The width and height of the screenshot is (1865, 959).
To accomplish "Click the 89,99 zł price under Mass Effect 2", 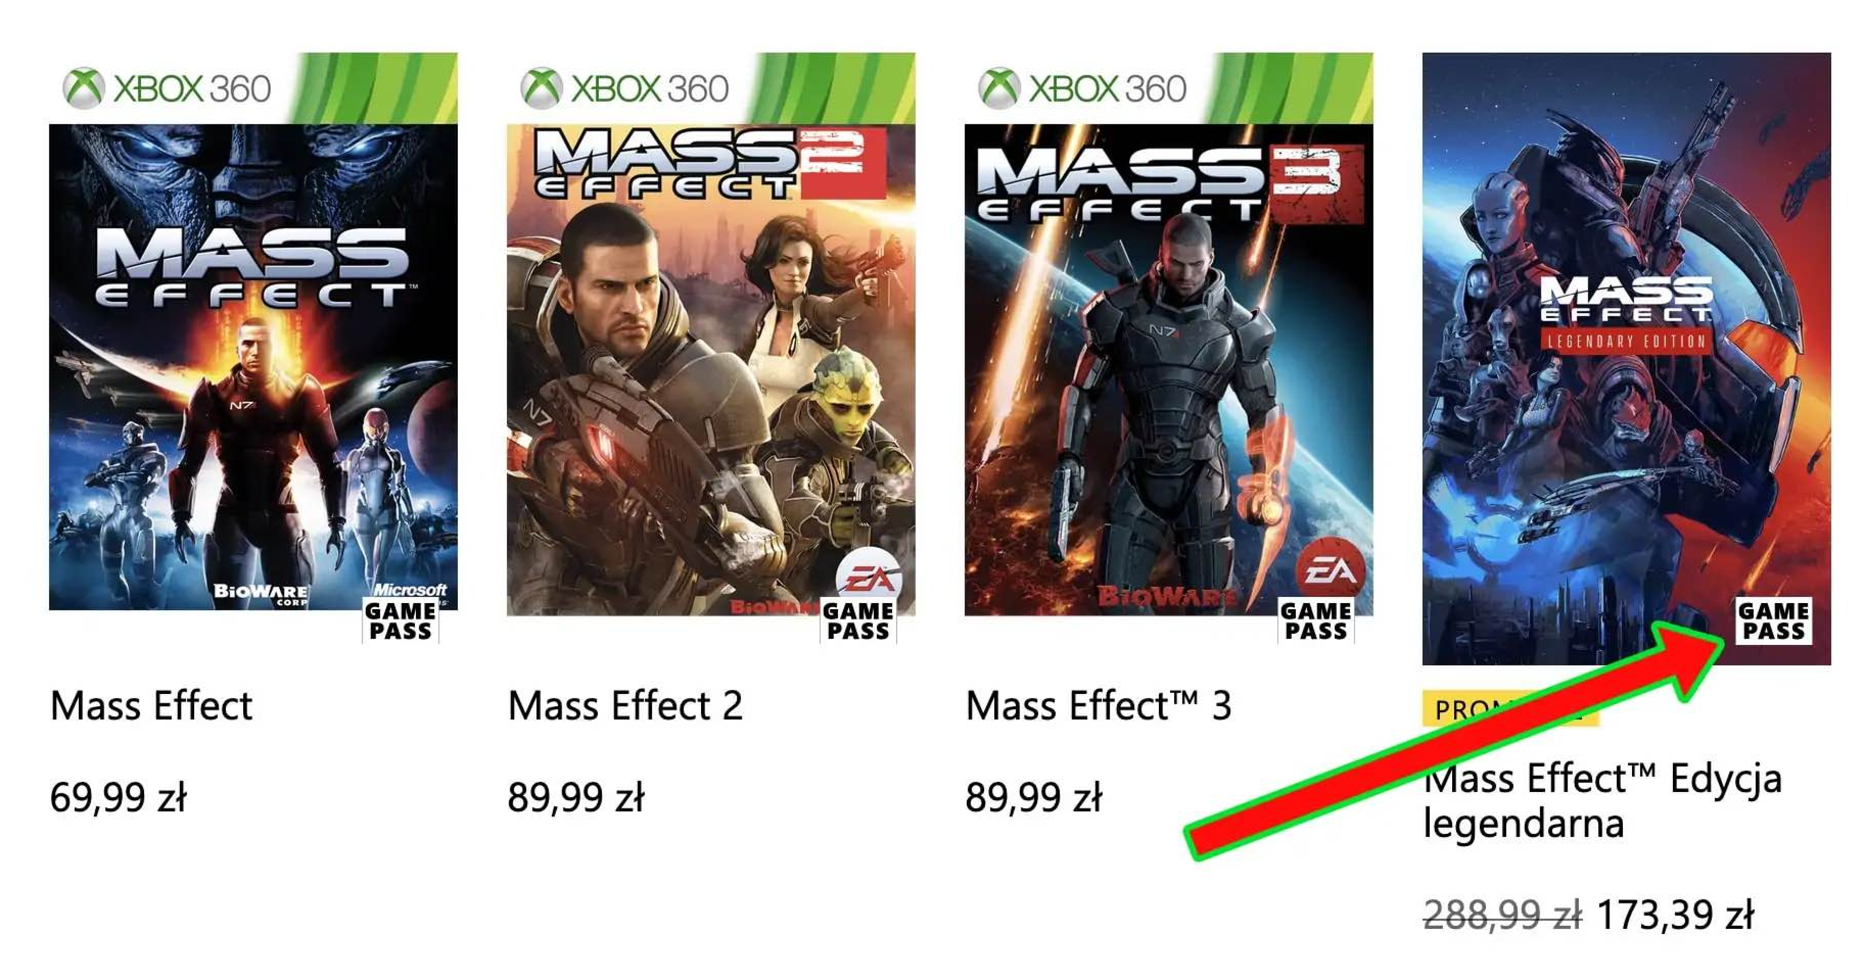I will pyautogui.click(x=576, y=798).
